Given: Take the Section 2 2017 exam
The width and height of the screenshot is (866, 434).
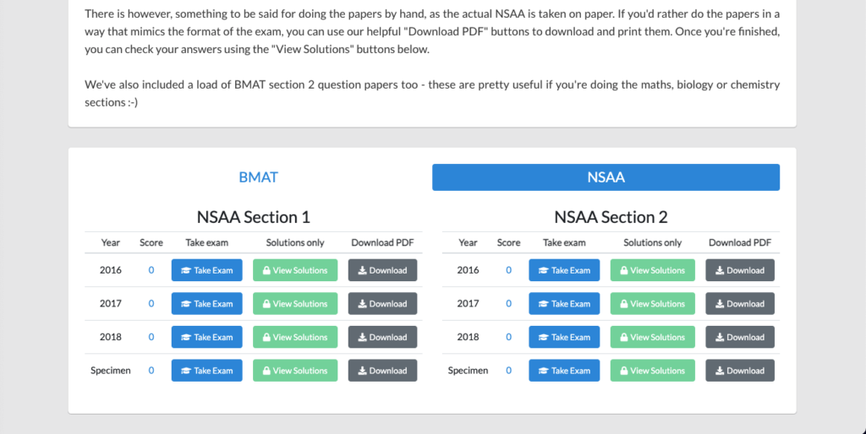Looking at the screenshot, I should pos(564,304).
